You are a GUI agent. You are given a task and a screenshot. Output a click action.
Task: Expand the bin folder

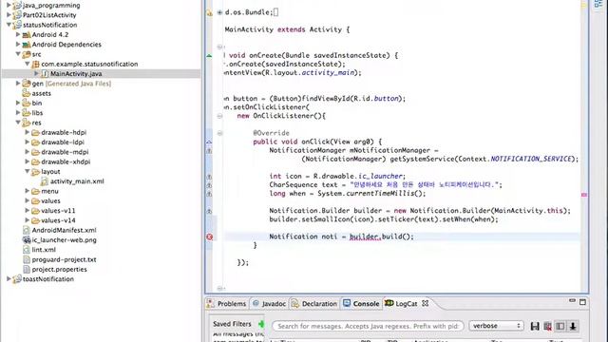(18, 103)
